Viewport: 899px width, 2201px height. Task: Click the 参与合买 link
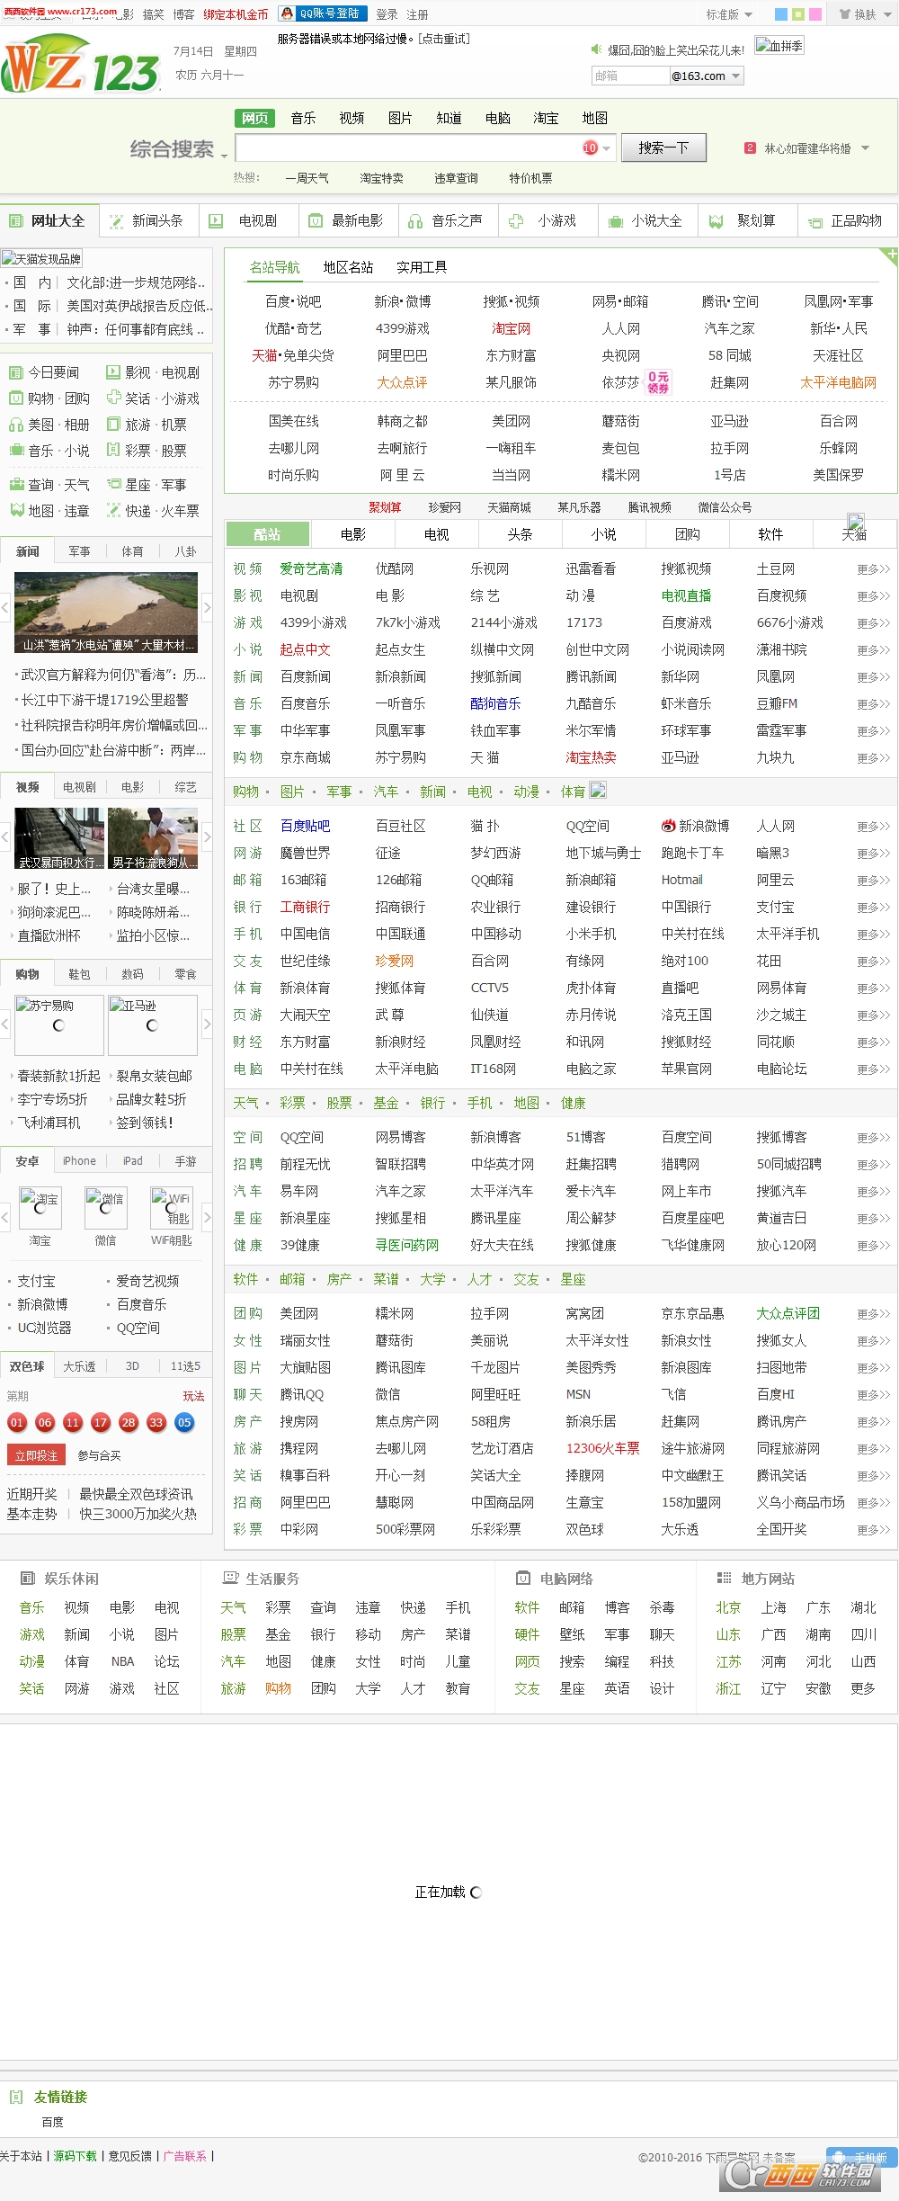coord(99,1455)
